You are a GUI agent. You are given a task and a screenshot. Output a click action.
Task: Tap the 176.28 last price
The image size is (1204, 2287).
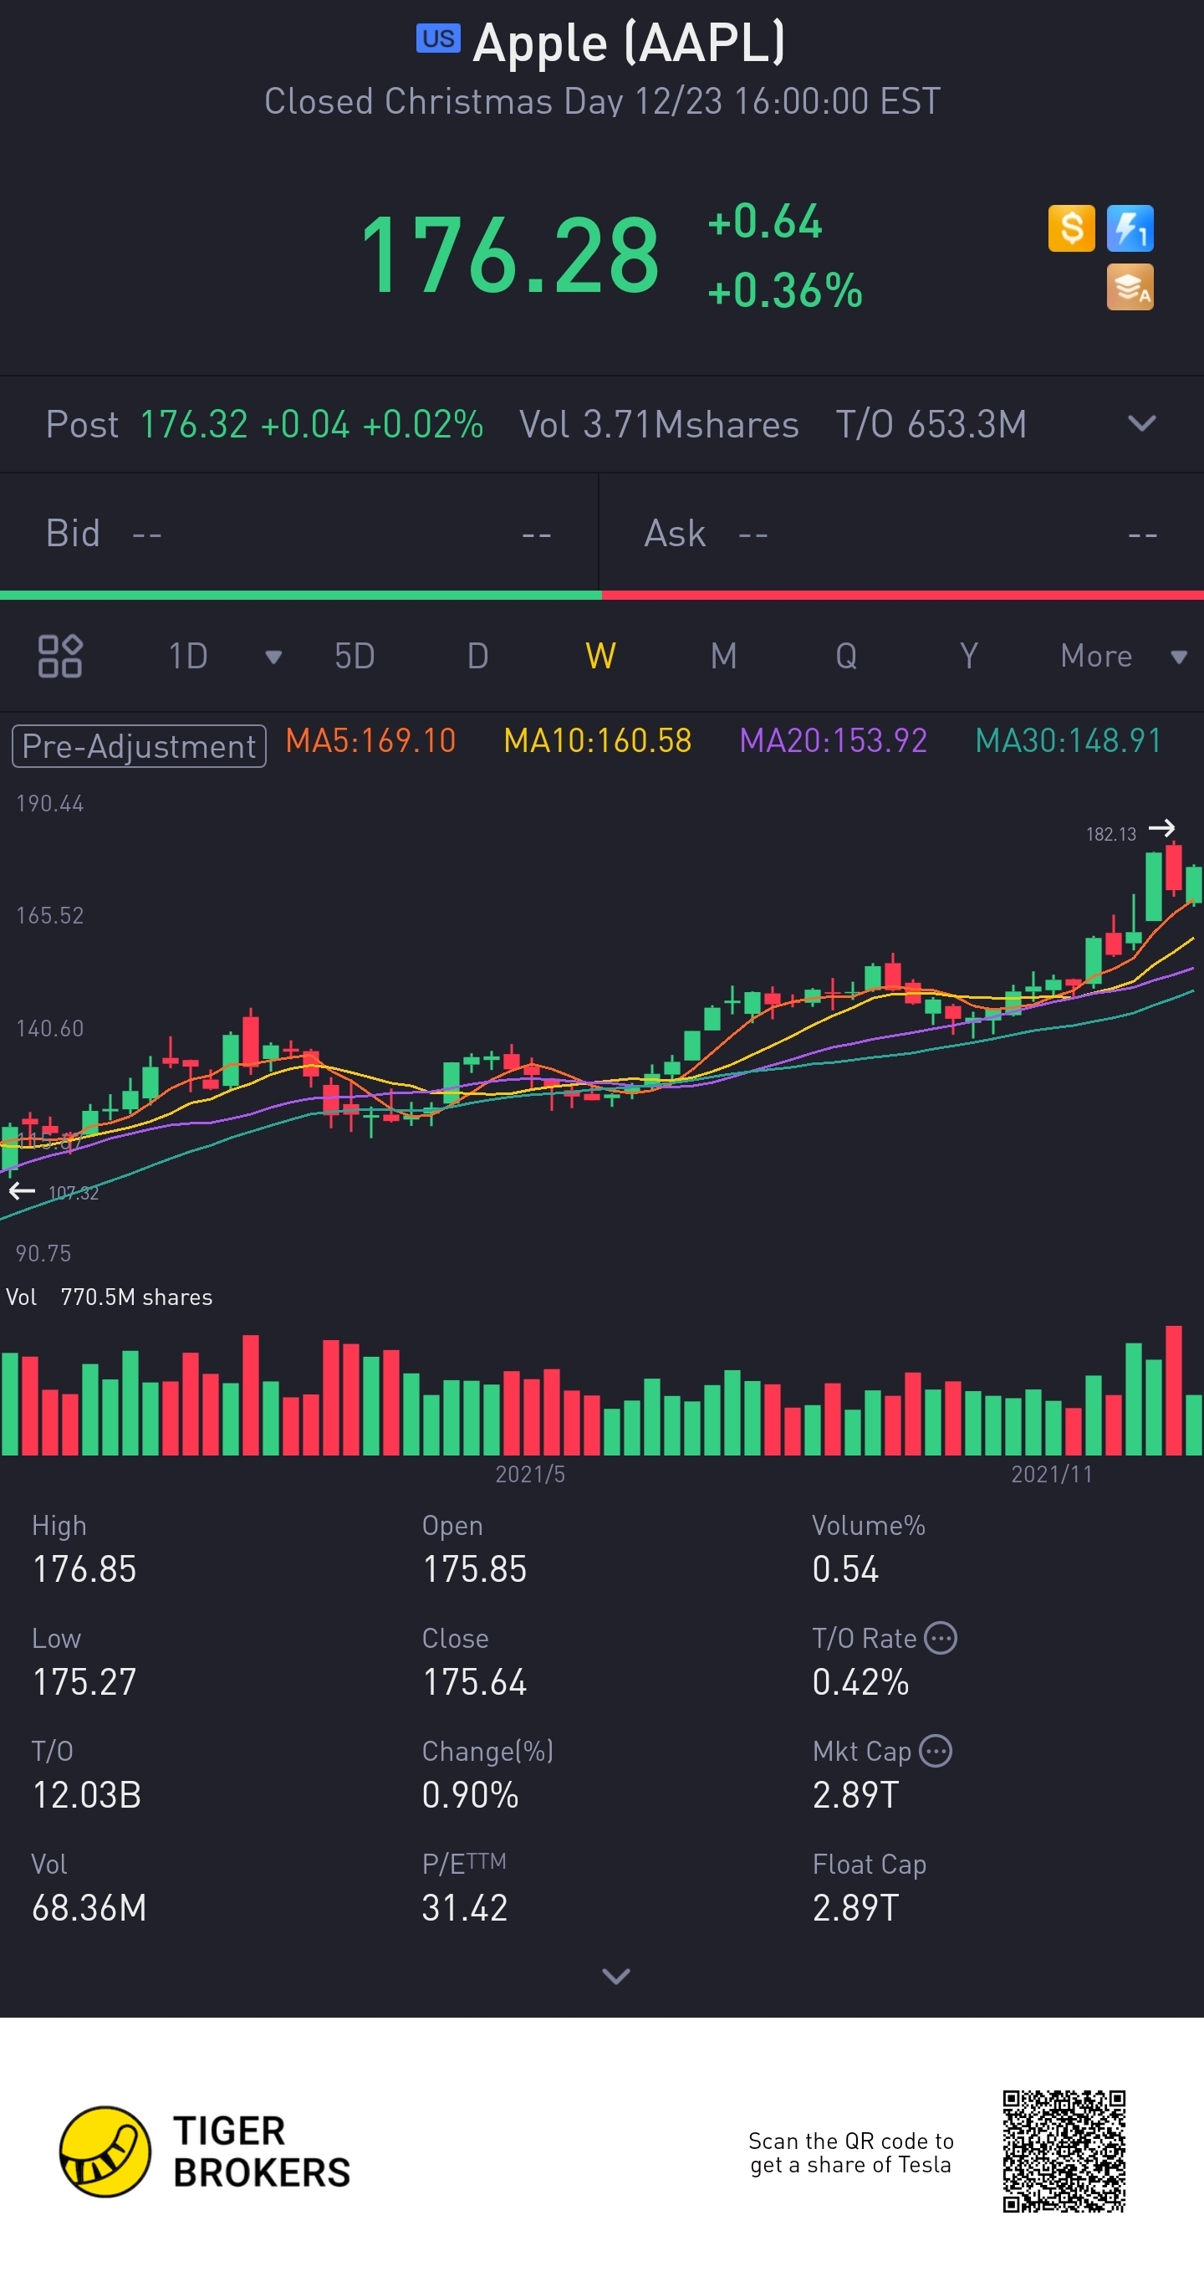point(510,256)
